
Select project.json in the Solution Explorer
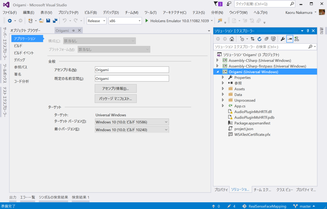pos(244,129)
